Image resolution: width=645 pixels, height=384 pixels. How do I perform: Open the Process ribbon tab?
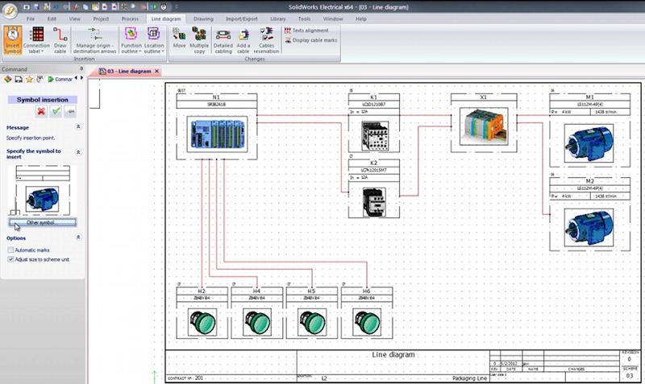[130, 19]
